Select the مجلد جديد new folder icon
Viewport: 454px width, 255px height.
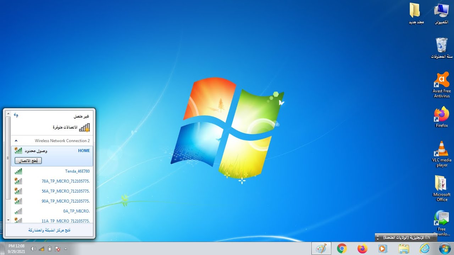pyautogui.click(x=416, y=13)
